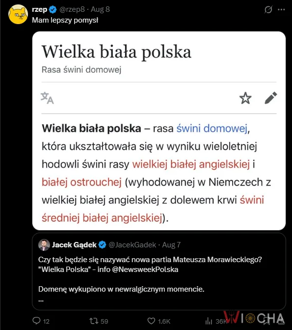Image resolution: width=292 pixels, height=330 pixels.
Task: Click the @rzep8 handle
Action: tap(72, 9)
